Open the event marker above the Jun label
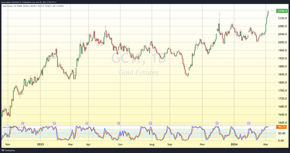This screenshot has height=153, width=290. click(x=119, y=123)
